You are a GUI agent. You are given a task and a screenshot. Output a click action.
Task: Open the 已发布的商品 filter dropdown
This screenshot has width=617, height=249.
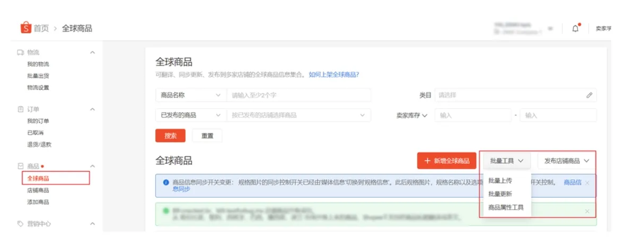pos(191,115)
